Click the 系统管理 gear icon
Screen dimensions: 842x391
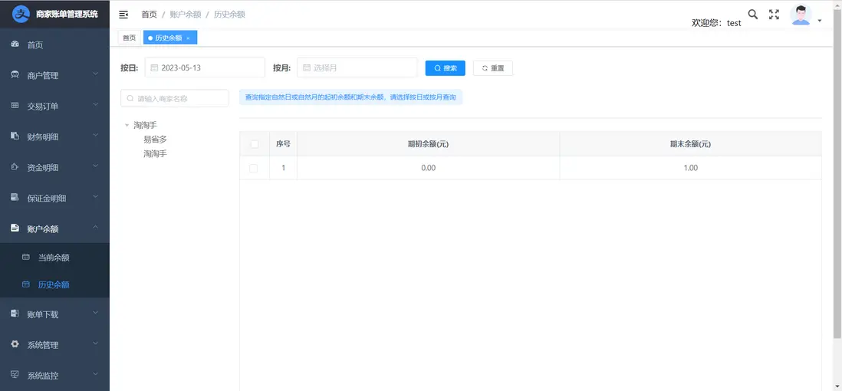point(15,344)
